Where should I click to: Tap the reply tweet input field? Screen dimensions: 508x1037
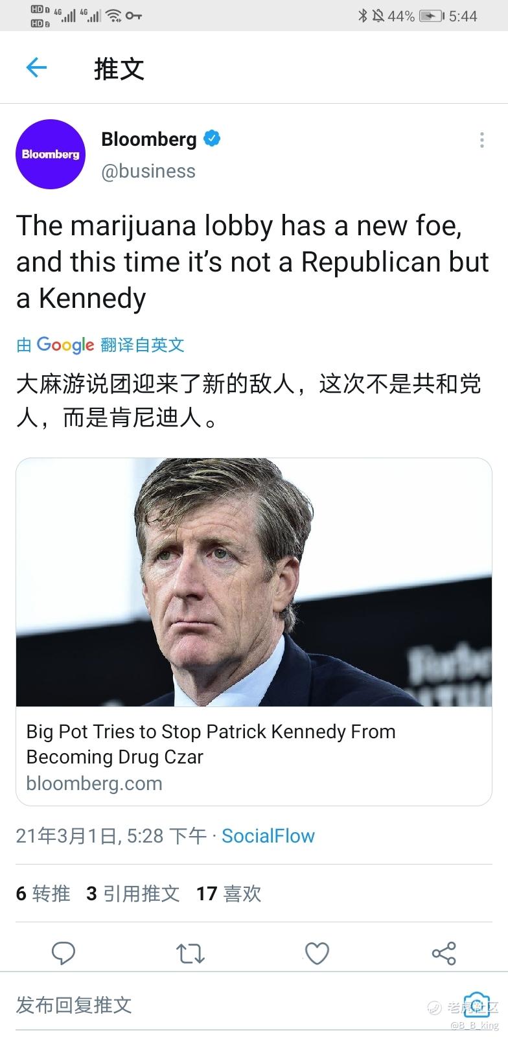tap(233, 1005)
